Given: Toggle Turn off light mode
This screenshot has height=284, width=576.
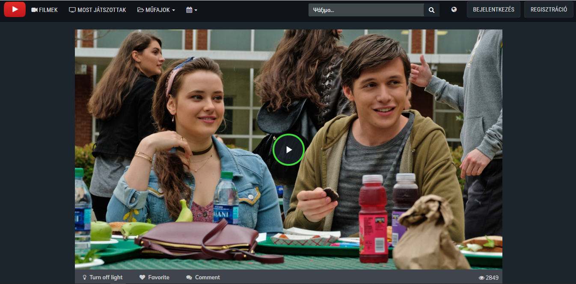Looking at the screenshot, I should tap(102, 277).
